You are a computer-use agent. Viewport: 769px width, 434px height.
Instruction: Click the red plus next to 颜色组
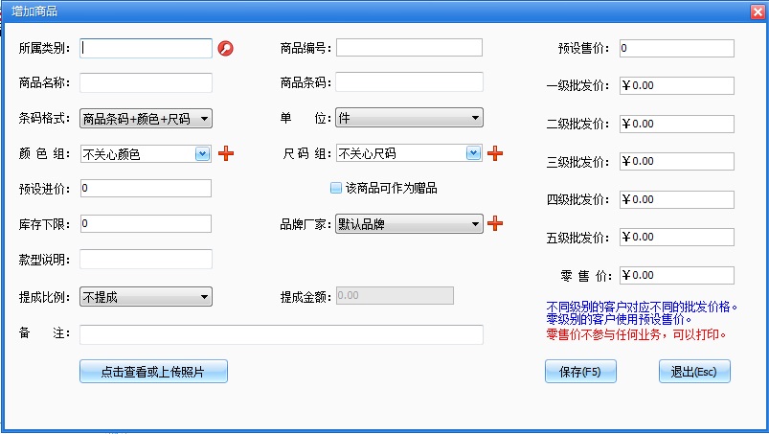click(x=227, y=153)
